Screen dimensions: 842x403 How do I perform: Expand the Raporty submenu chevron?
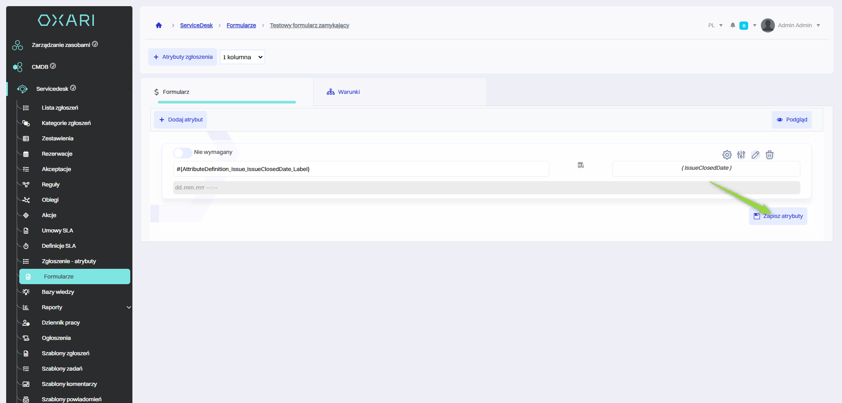pos(128,307)
